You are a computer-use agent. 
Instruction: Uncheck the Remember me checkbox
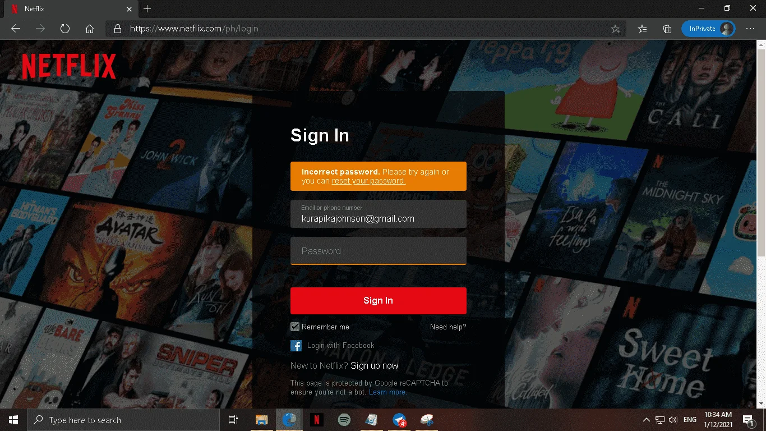click(295, 327)
